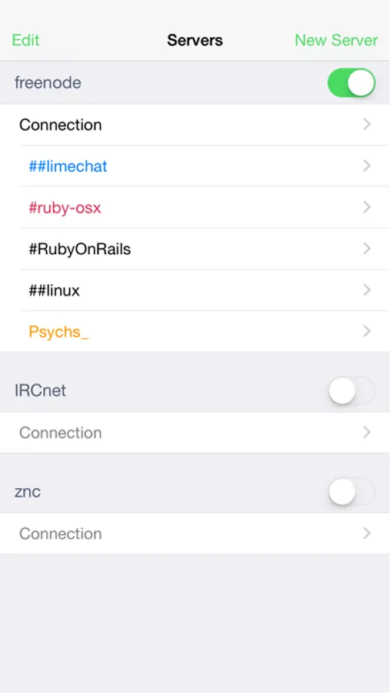The height and width of the screenshot is (693, 390).
Task: Tap the chevron on the ##limechat row
Action: [367, 166]
